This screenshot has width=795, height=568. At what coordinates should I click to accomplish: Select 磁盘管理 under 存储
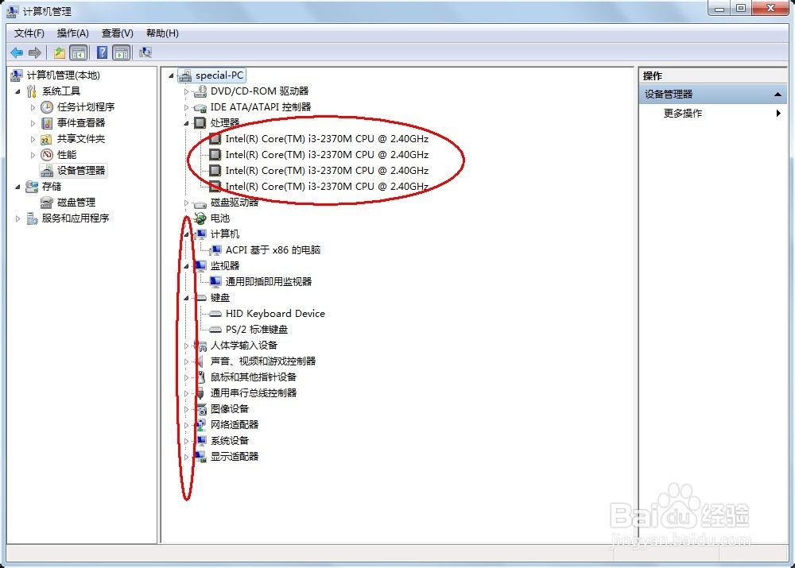[76, 203]
